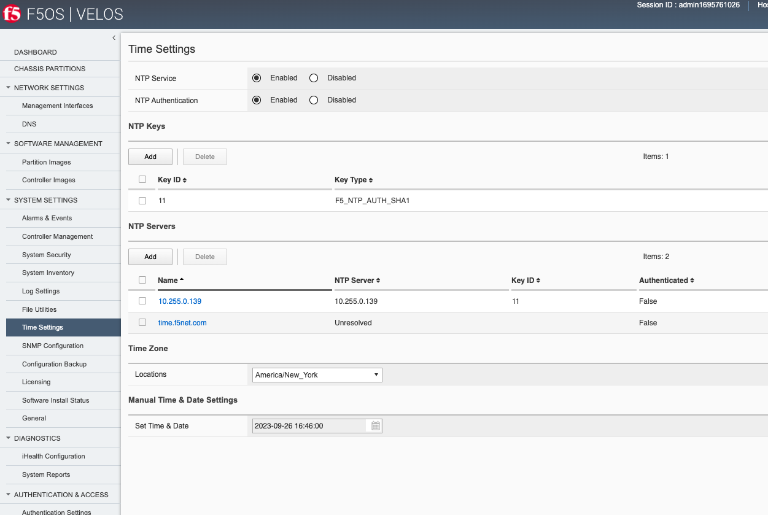
Task: Click Delete in NTP Keys section
Action: (205, 157)
